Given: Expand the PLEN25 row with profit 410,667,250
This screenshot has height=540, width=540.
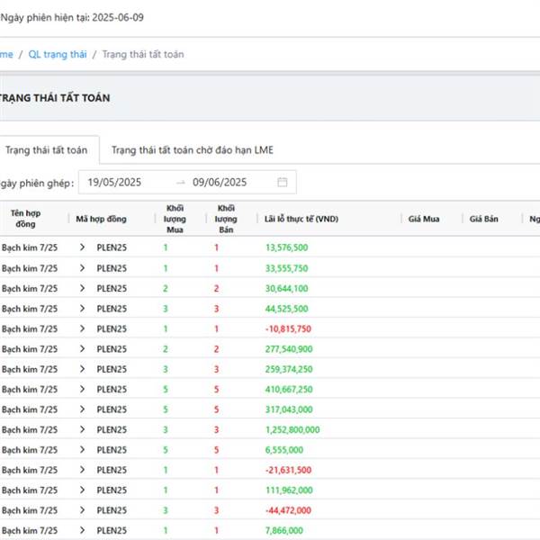Looking at the screenshot, I should pos(82,389).
